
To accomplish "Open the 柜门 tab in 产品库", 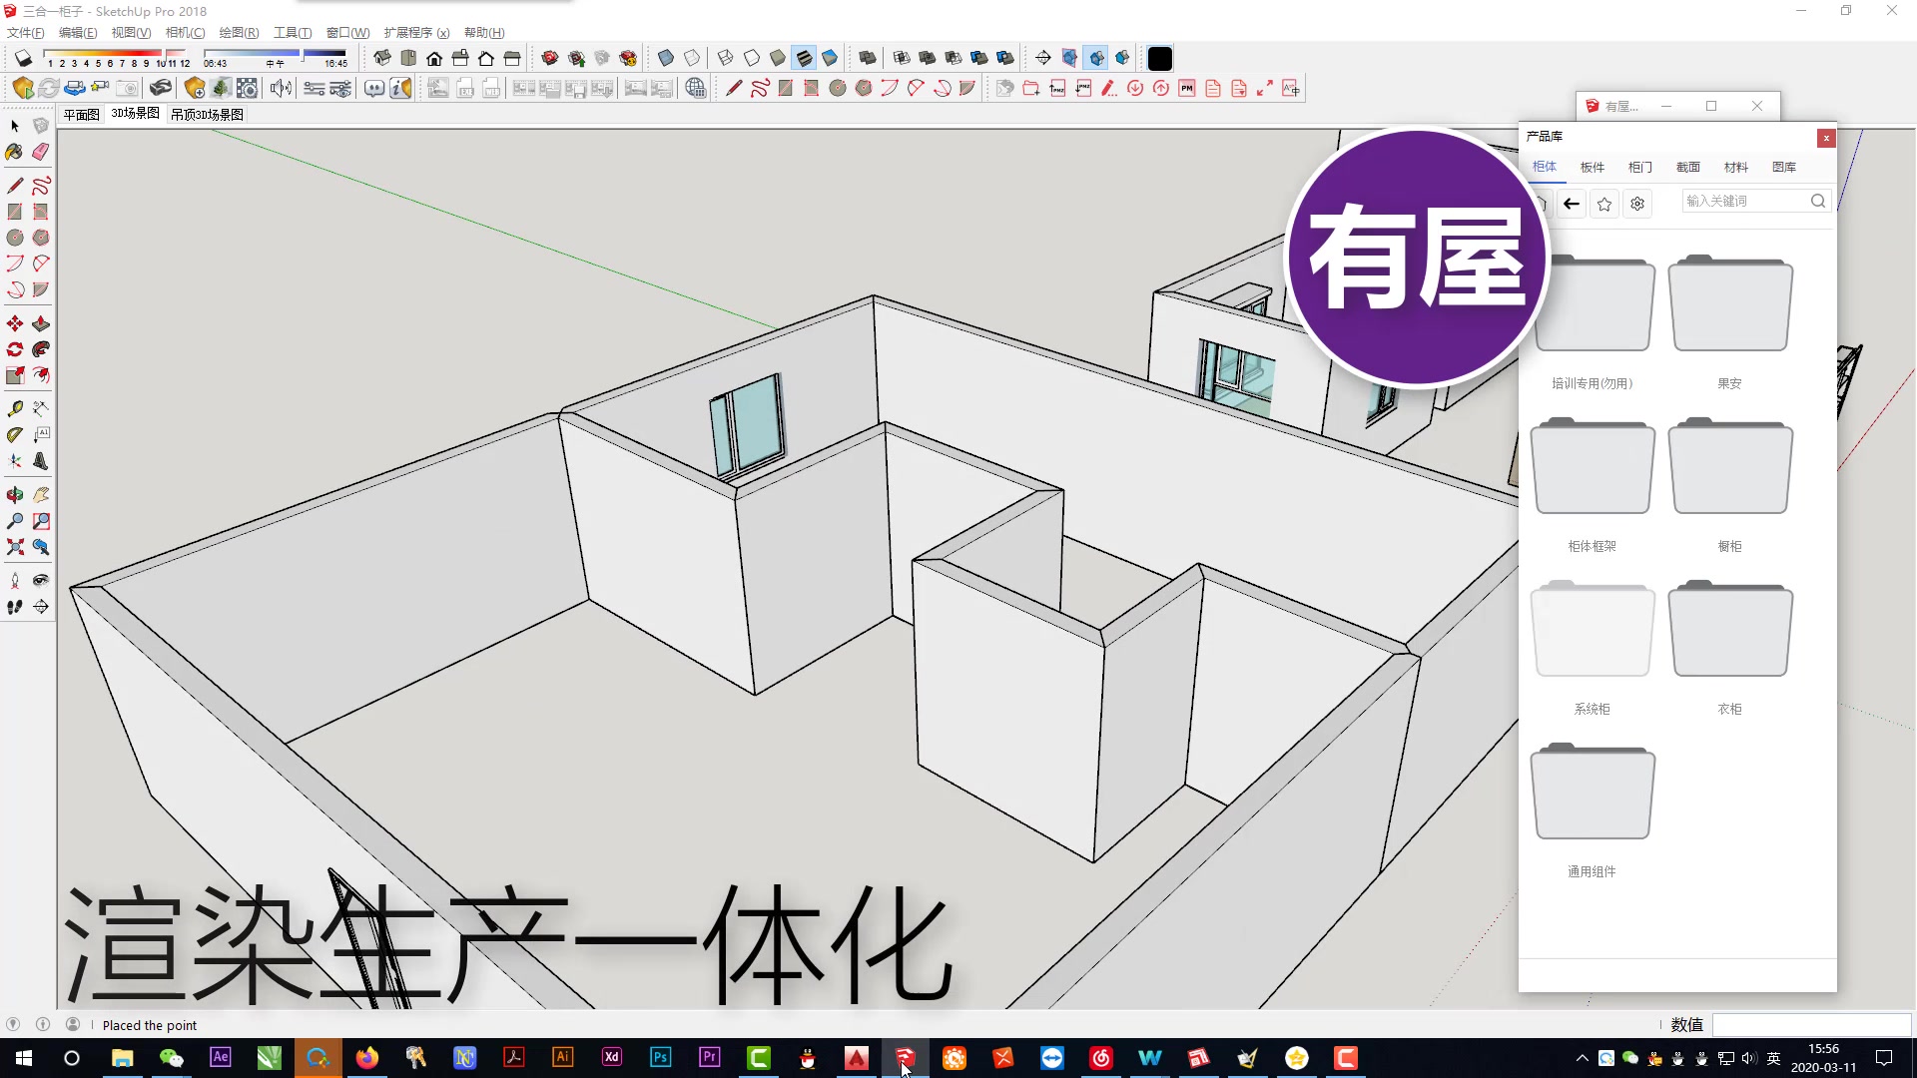I will [1640, 167].
